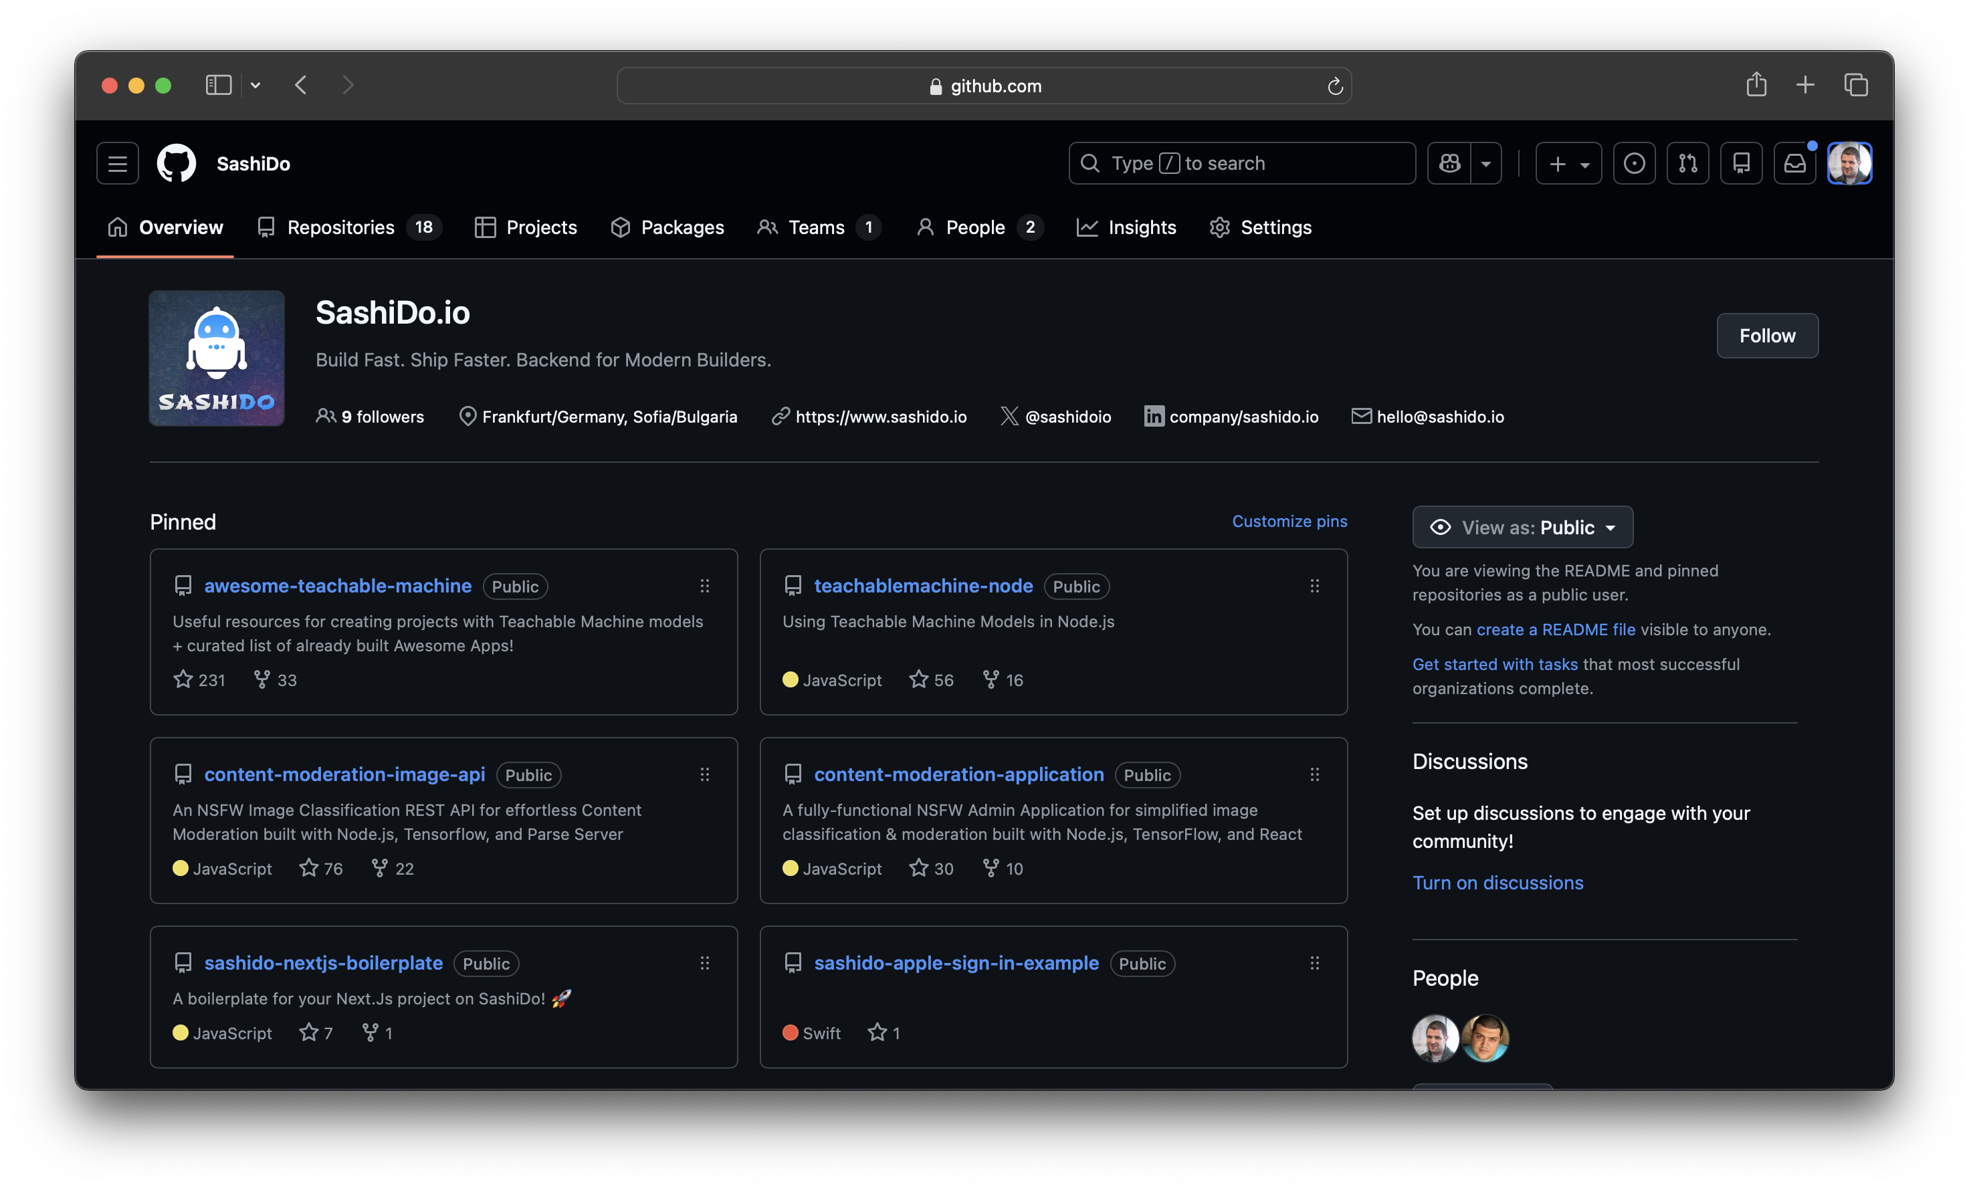Click the Follow button
This screenshot has height=1189, width=1969.
pyautogui.click(x=1767, y=336)
